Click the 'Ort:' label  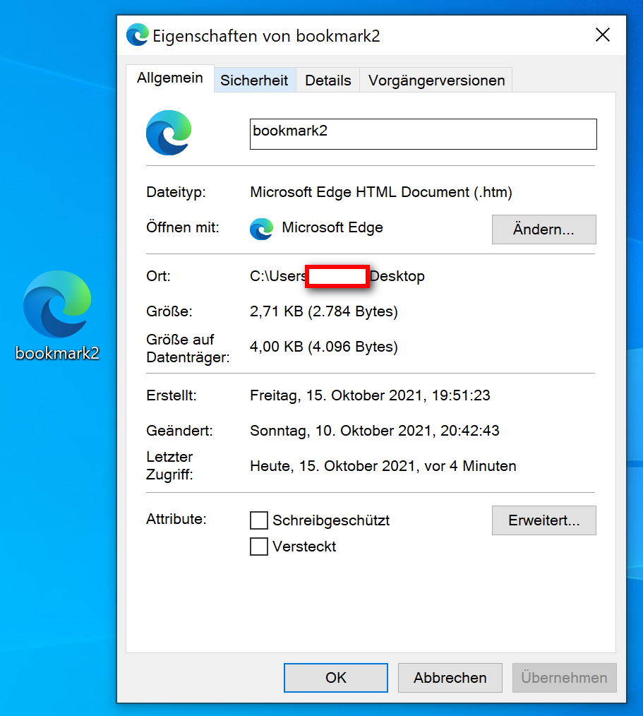click(158, 276)
